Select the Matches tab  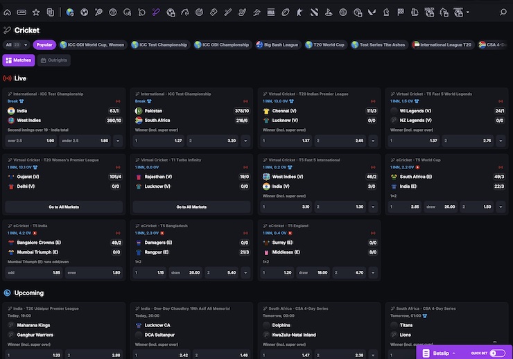[x=19, y=60]
